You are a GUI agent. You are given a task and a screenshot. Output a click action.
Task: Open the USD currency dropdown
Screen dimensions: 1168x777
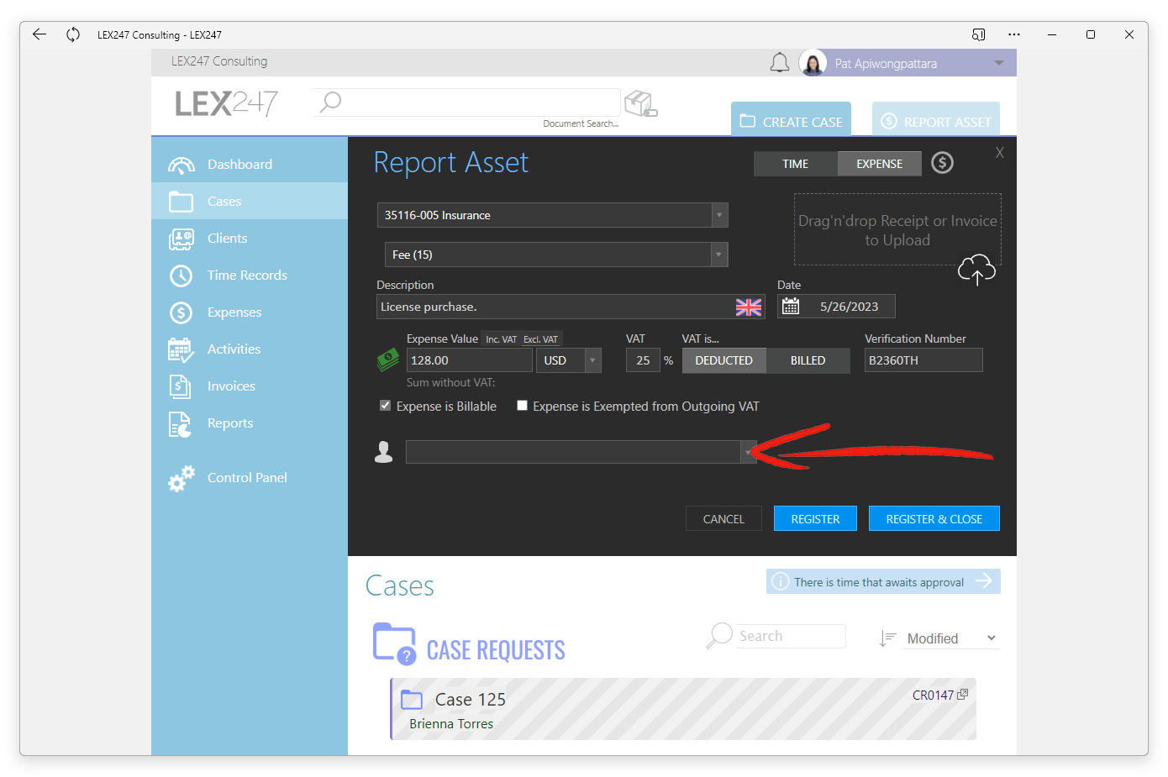tap(593, 360)
